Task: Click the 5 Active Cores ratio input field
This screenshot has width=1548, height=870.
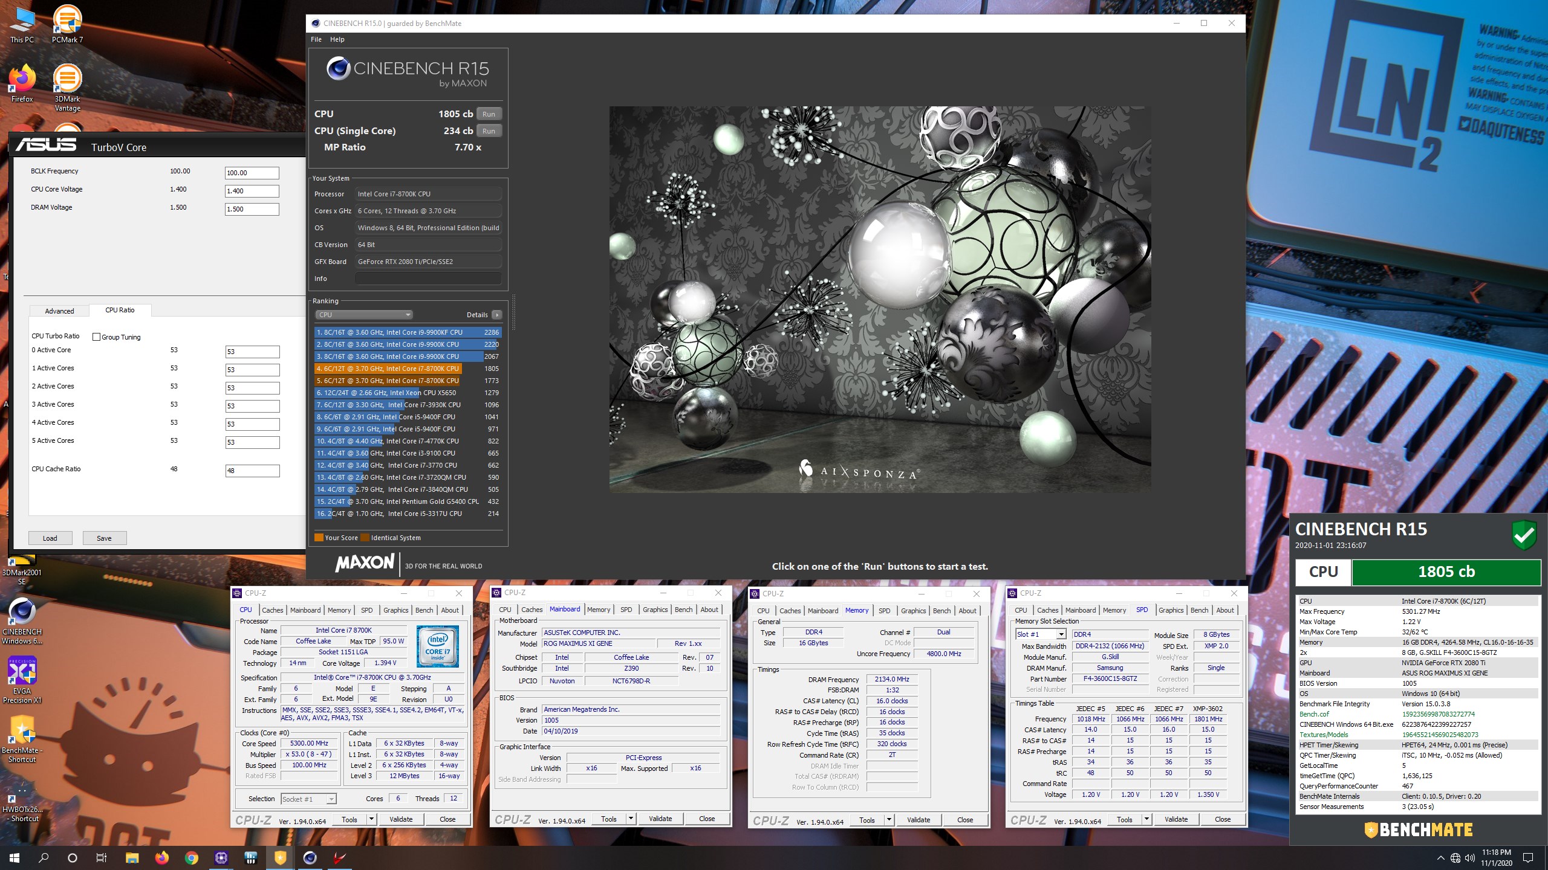Action: point(252,442)
